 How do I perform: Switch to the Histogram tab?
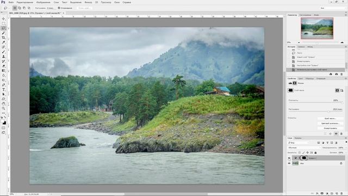pos(305,15)
